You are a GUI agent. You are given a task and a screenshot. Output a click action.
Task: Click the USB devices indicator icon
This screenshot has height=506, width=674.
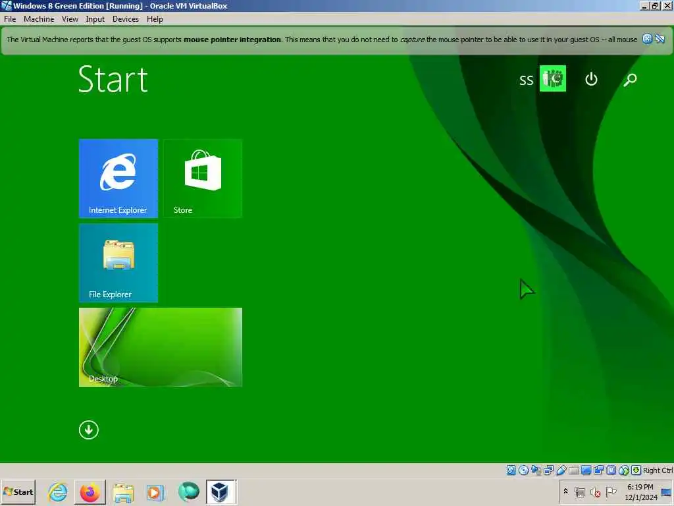point(561,470)
